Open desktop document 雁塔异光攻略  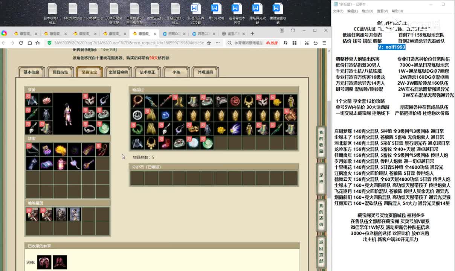(x=257, y=14)
